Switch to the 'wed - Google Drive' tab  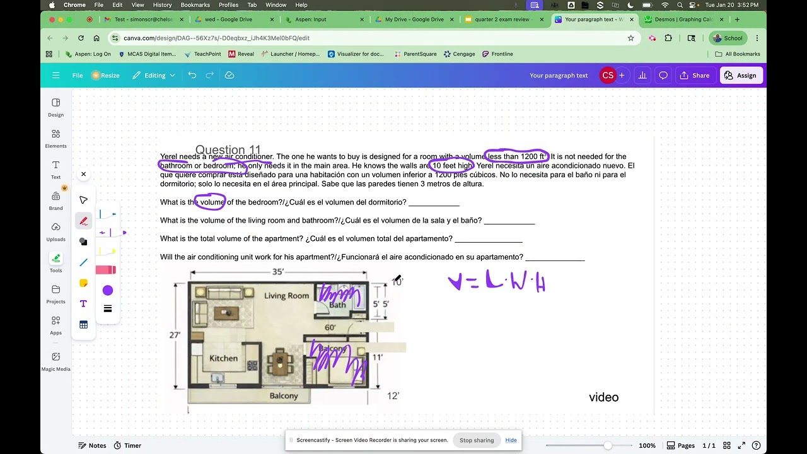click(x=235, y=20)
